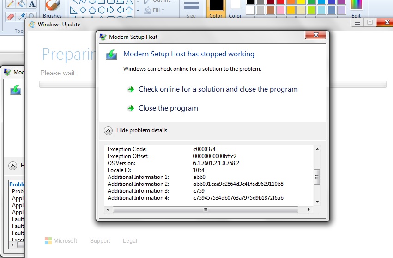The image size is (393, 258).
Task: Select value 'abb001caa9c2864d3c41fad9629110b8'
Action: (238, 184)
